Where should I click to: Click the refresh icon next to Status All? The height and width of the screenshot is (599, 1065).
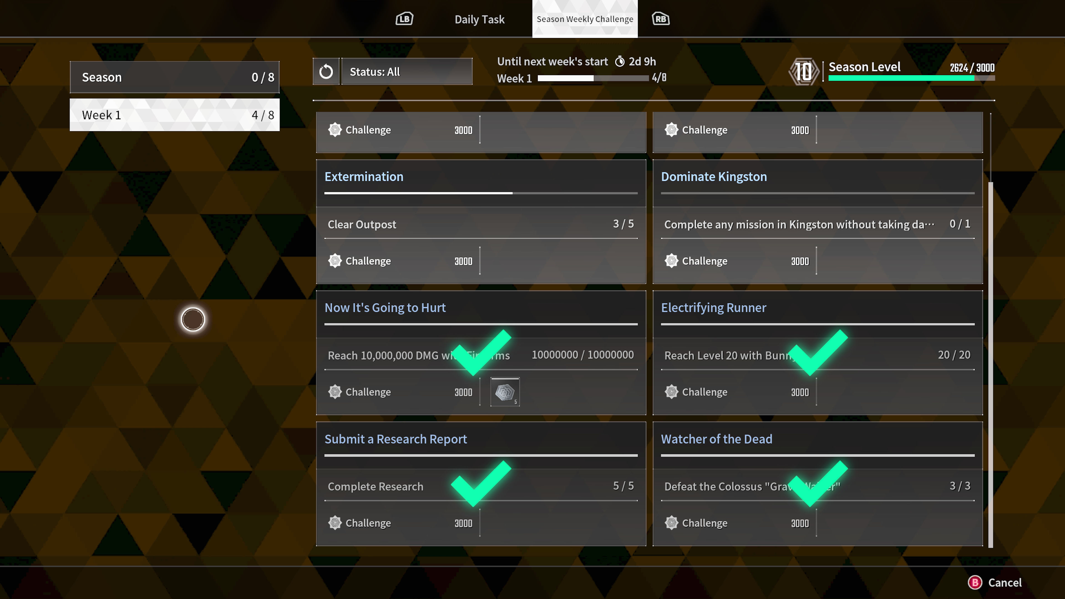click(326, 71)
